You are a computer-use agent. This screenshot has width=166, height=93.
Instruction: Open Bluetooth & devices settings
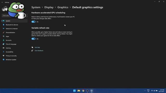[x=15, y=25]
